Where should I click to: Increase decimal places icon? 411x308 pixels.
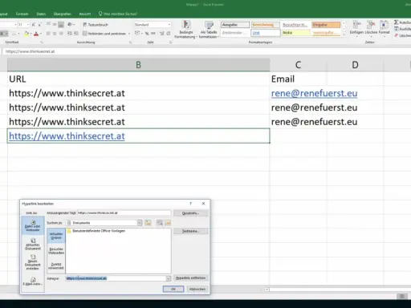162,34
